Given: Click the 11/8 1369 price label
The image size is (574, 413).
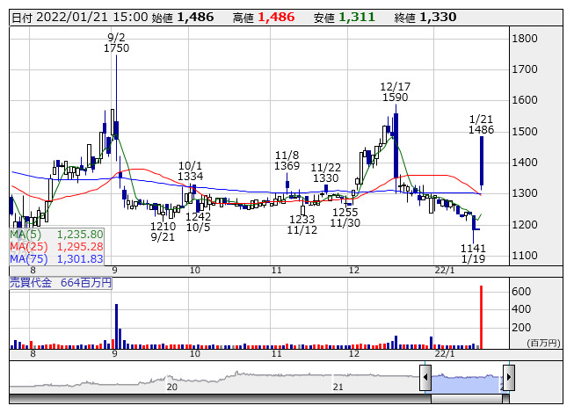Looking at the screenshot, I should pos(287,160).
